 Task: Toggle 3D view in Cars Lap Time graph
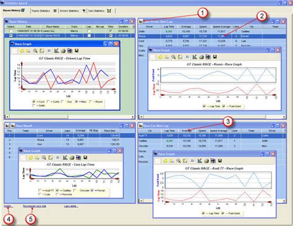[x=57, y=157]
